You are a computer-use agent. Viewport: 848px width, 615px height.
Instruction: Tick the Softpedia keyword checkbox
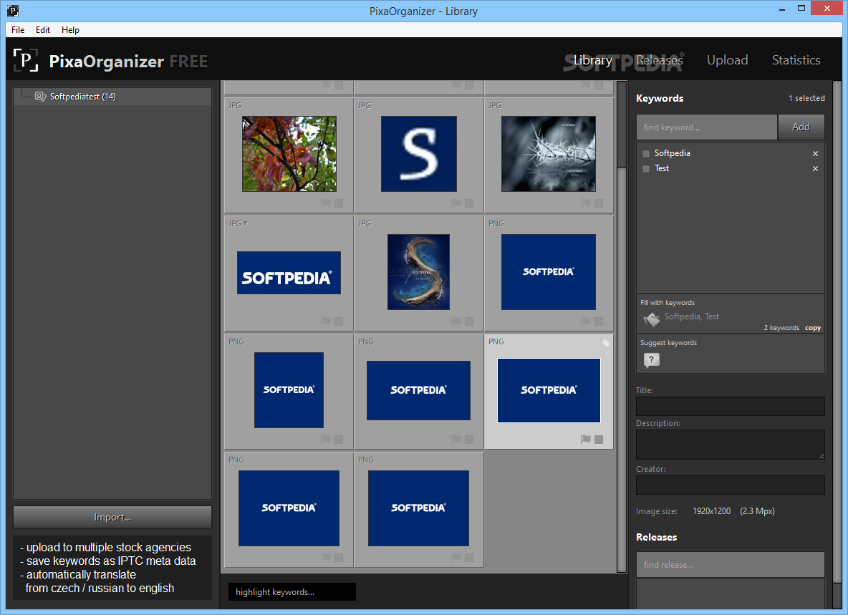pyautogui.click(x=646, y=153)
